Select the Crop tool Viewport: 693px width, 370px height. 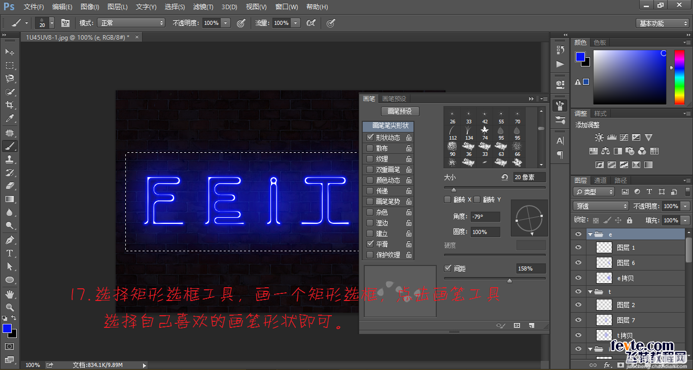10,105
